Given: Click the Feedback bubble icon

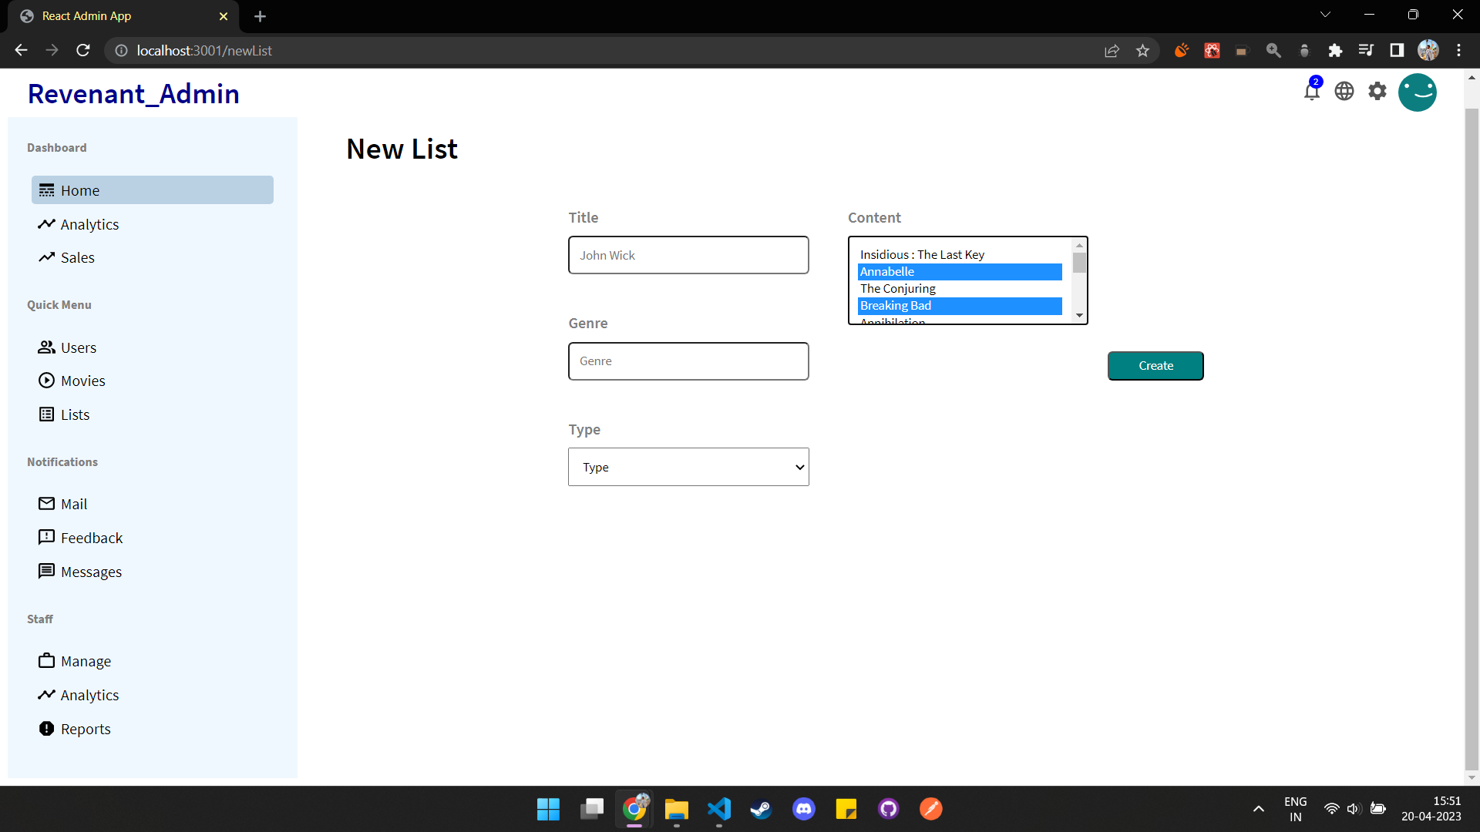Looking at the screenshot, I should coord(46,538).
